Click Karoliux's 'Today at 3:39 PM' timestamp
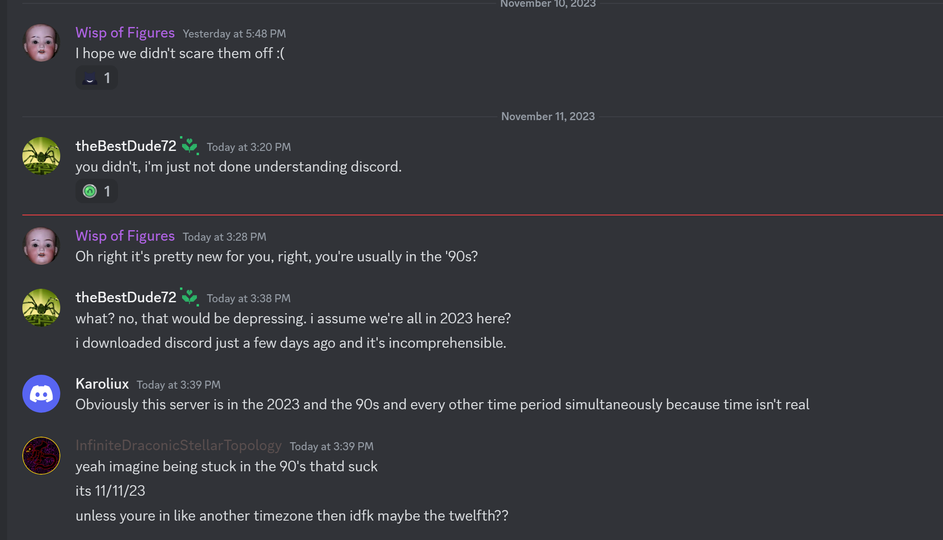The height and width of the screenshot is (540, 943). click(x=178, y=385)
